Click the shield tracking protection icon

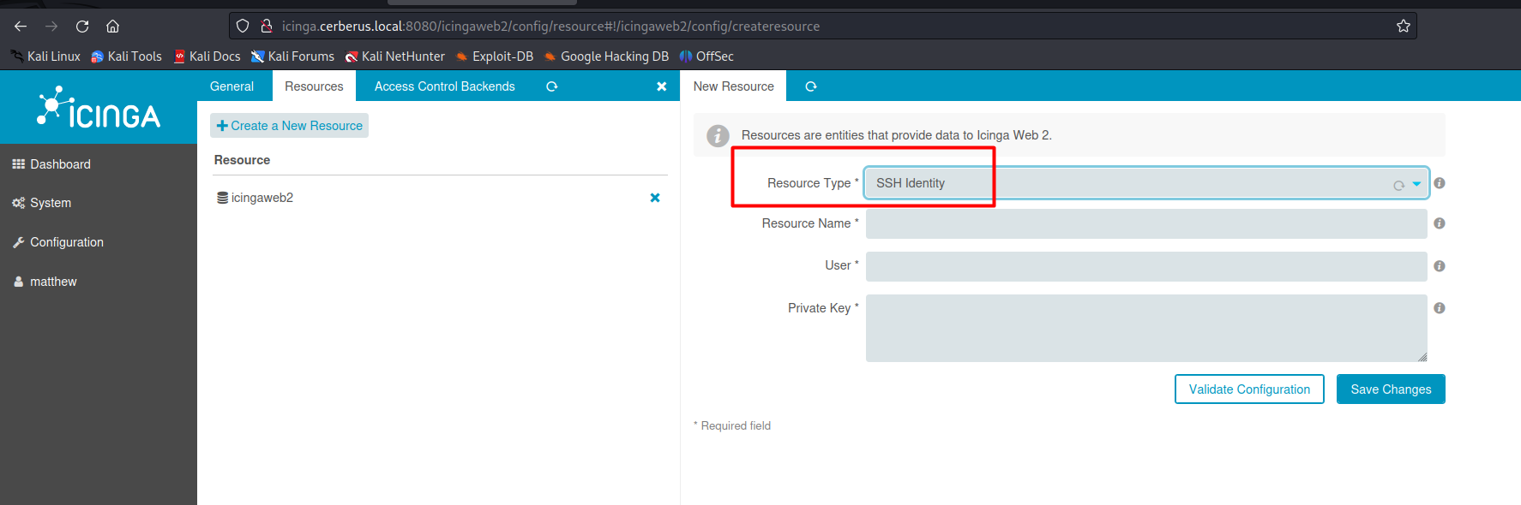click(243, 27)
